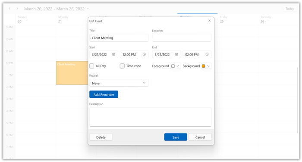Image resolution: width=302 pixels, height=162 pixels.
Task: Open the start date calendar picker icon
Action: (113, 54)
